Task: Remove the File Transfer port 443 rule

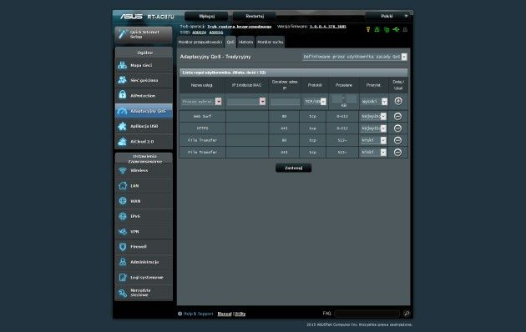Action: [x=398, y=152]
